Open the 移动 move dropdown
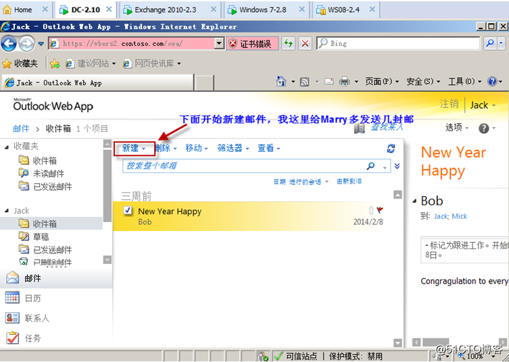509x362 pixels. pyautogui.click(x=197, y=148)
